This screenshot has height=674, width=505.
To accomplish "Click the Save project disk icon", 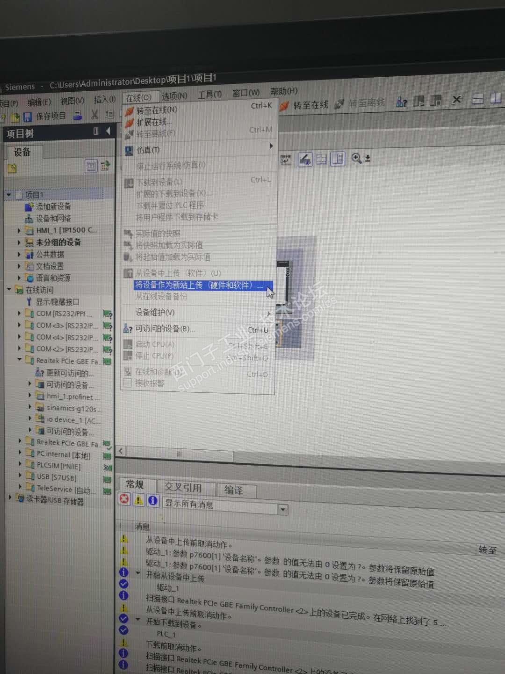I will tap(28, 116).
